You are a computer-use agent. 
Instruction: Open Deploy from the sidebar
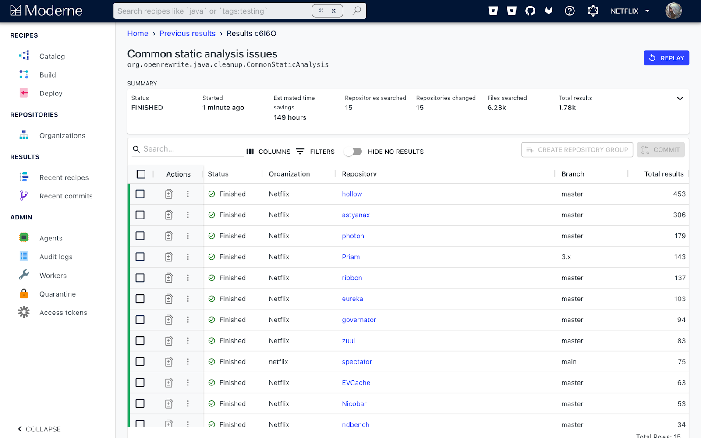click(x=51, y=93)
